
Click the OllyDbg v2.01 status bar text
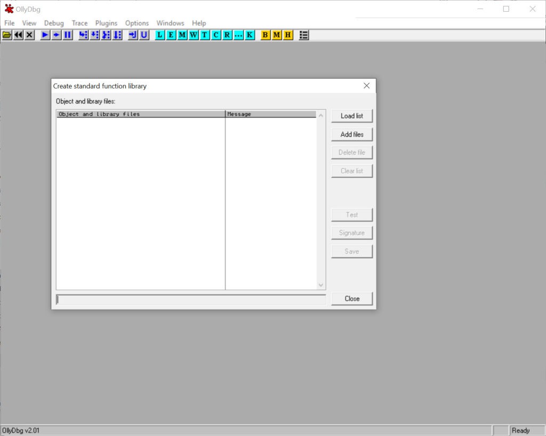tap(21, 431)
